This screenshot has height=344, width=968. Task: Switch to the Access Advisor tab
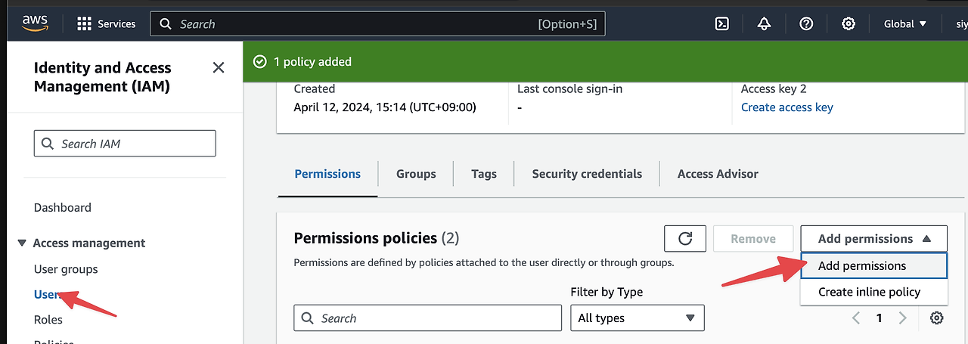(x=718, y=174)
